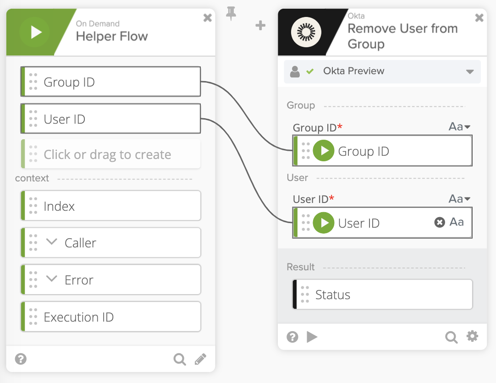Expand the Error context field
The width and height of the screenshot is (496, 383).
[52, 279]
